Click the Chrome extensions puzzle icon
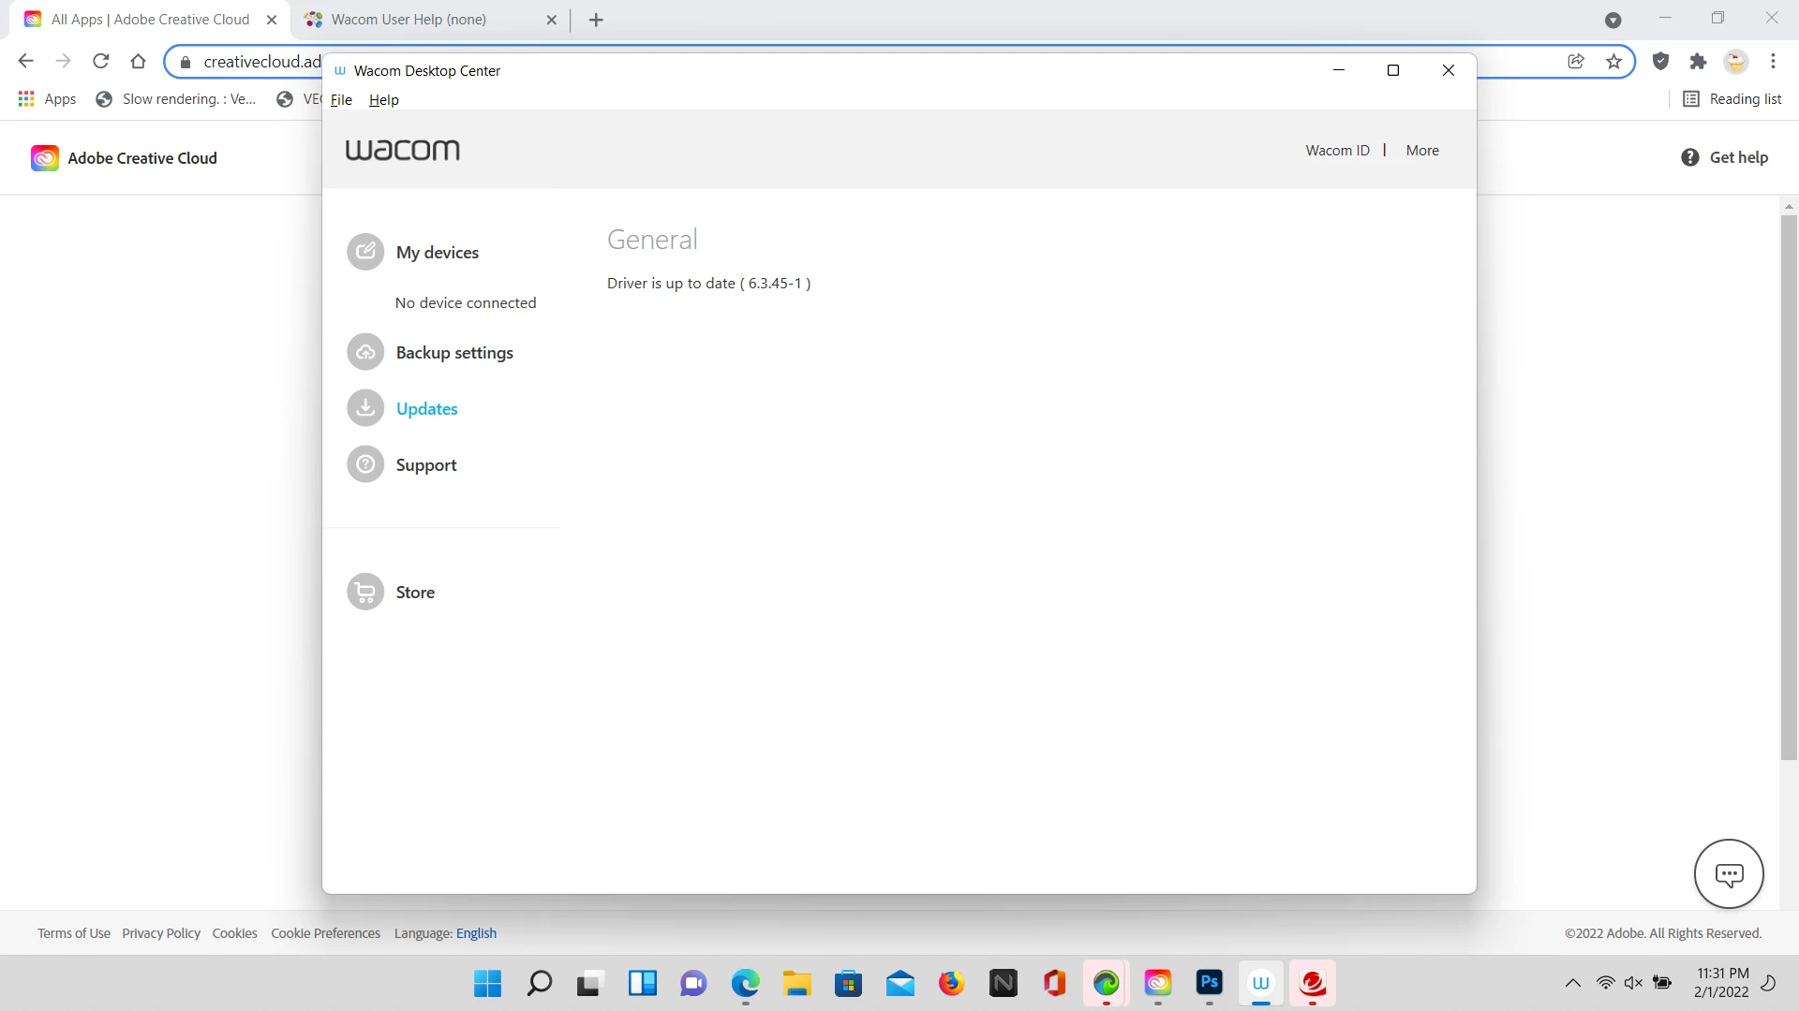1799x1011 pixels. point(1698,62)
